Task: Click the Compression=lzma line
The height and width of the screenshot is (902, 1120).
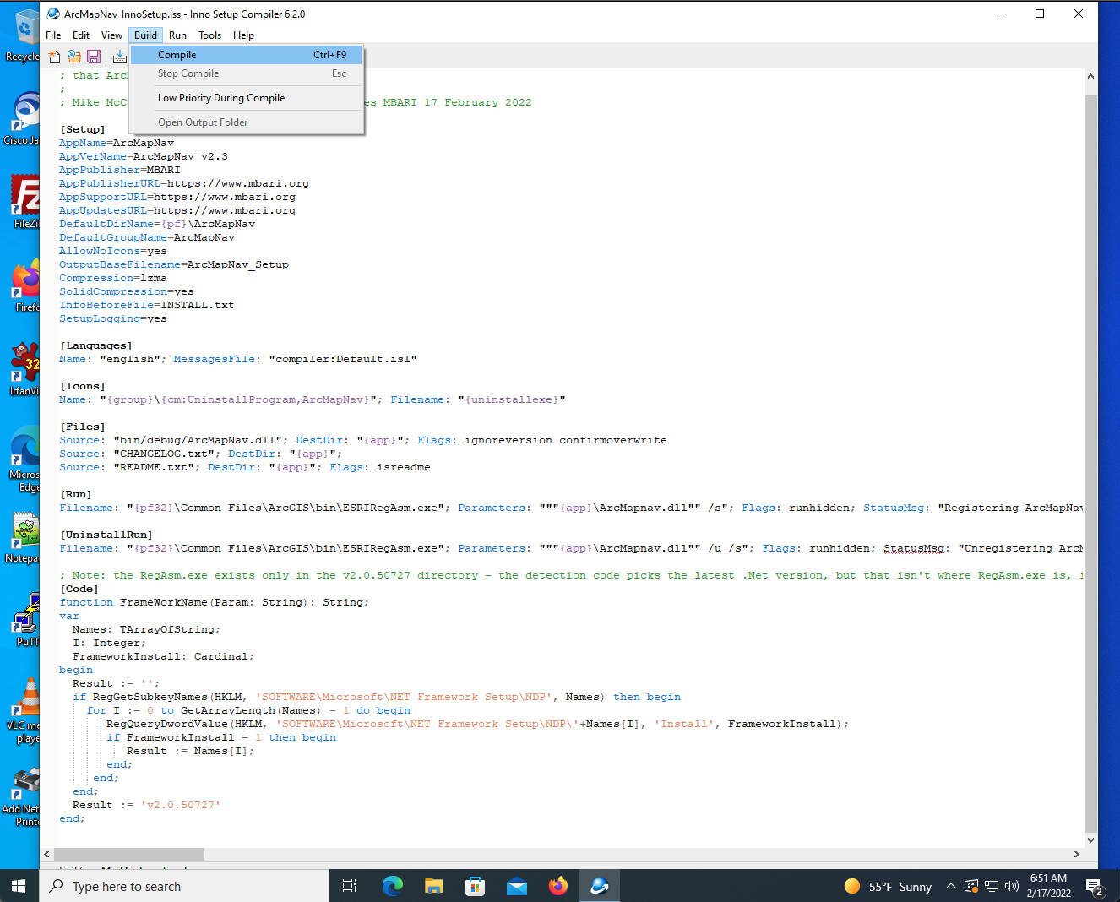Action: 113,278
